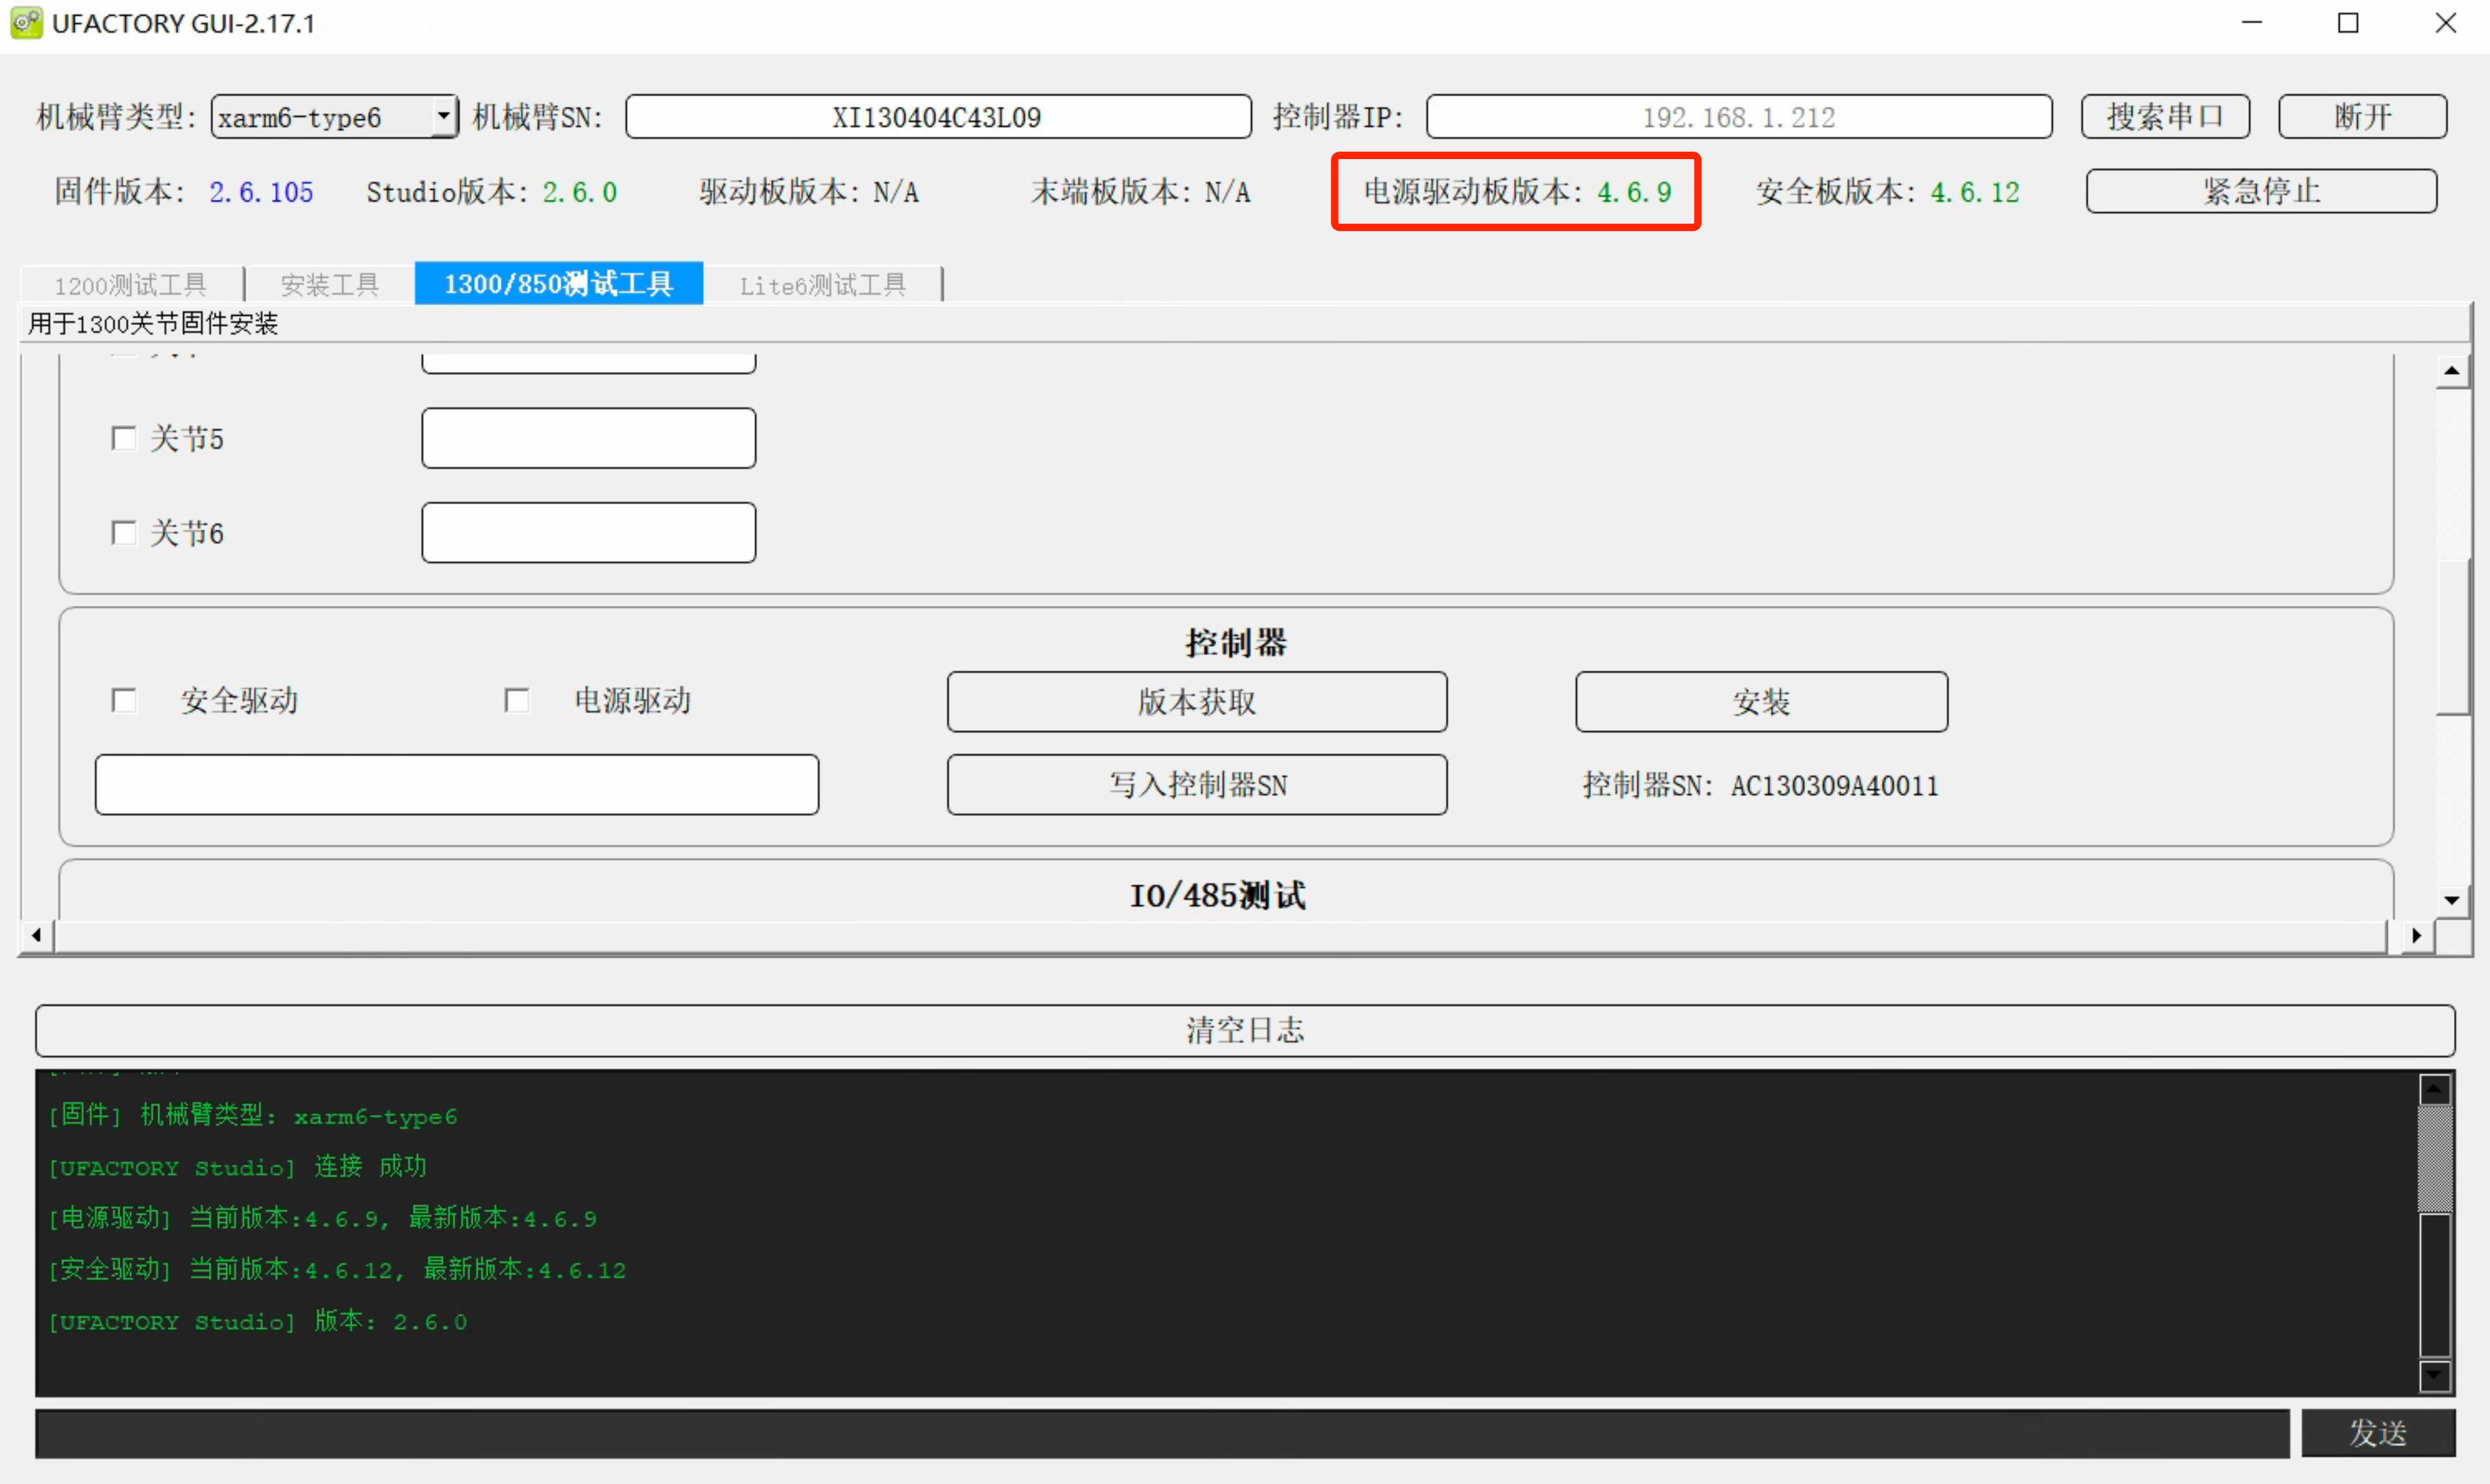This screenshot has width=2490, height=1484.
Task: Click the [电源驱动] 当前版本 log line
Action: (323, 1218)
